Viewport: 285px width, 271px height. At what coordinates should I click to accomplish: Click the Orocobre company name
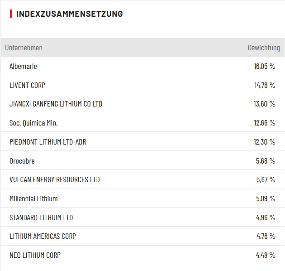(x=22, y=161)
